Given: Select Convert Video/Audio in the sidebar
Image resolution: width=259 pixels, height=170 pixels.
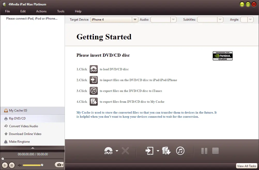Looking at the screenshot, I should (32, 126).
